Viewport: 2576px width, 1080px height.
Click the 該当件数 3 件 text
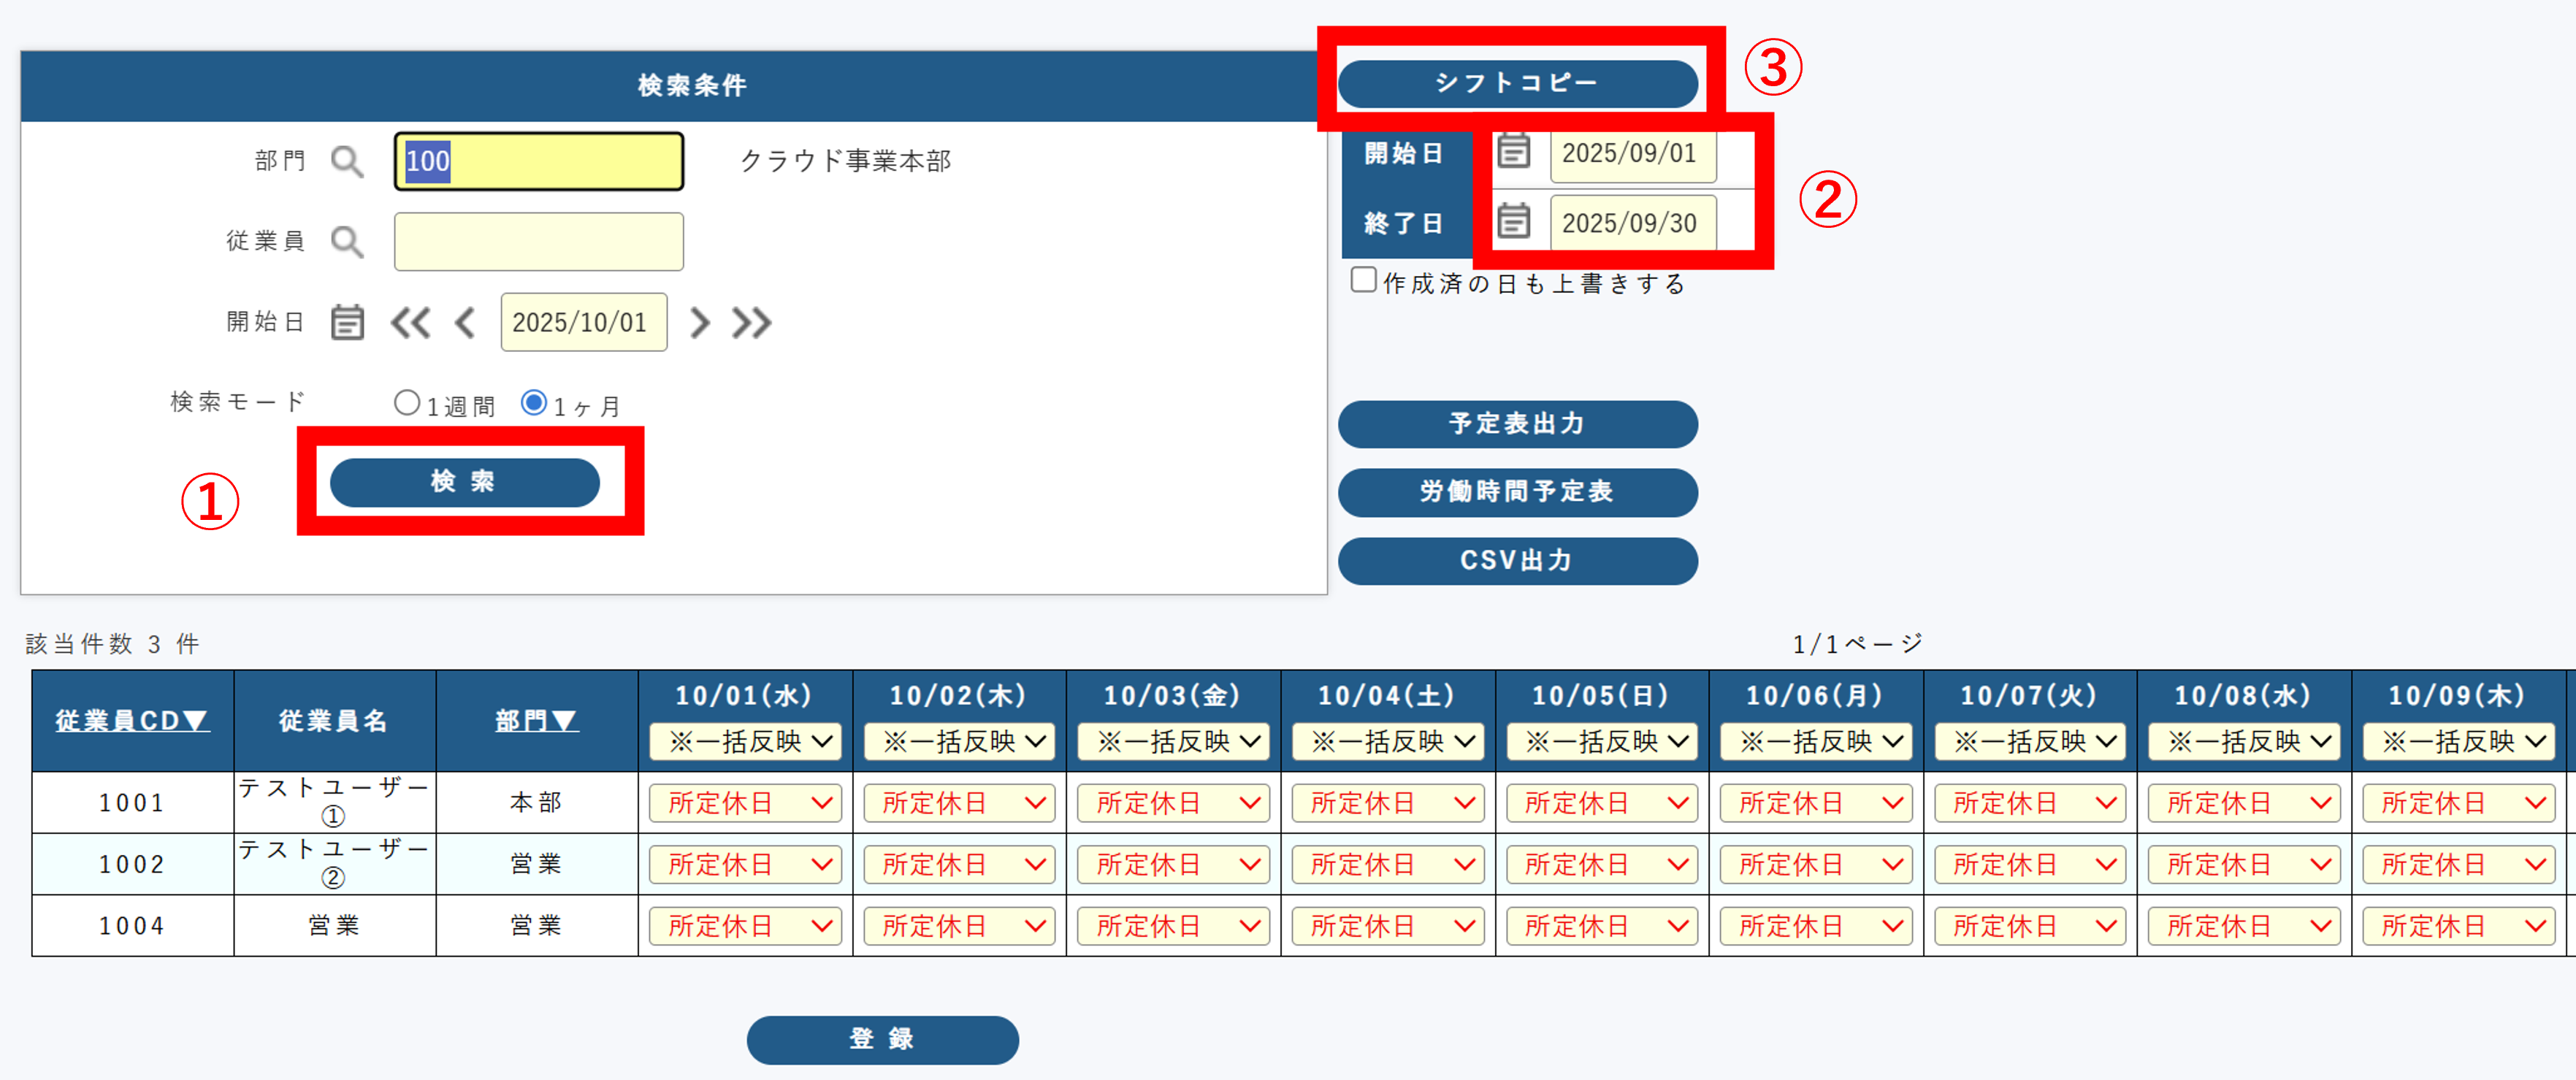point(112,644)
